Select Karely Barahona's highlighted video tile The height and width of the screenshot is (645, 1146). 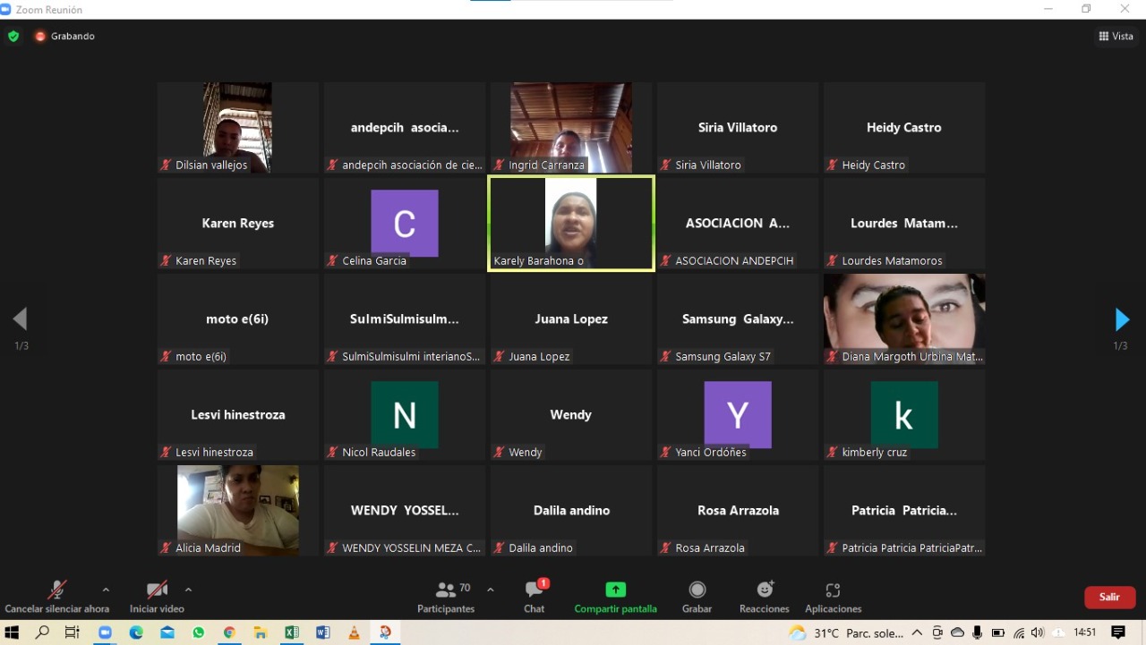click(x=571, y=223)
